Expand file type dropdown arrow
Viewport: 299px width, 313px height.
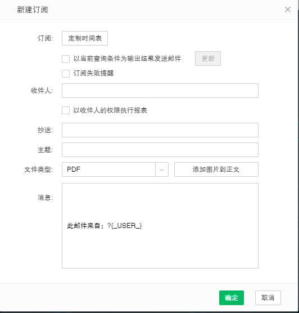pos(162,169)
